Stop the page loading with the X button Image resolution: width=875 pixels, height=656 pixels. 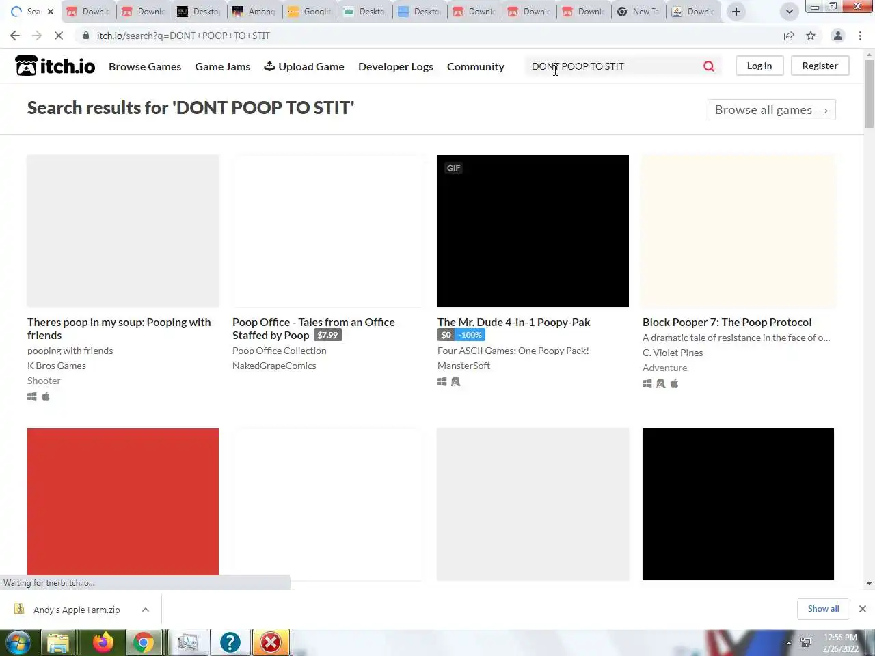click(x=59, y=36)
